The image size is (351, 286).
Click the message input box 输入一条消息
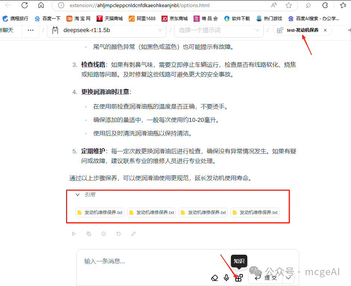[112, 261]
